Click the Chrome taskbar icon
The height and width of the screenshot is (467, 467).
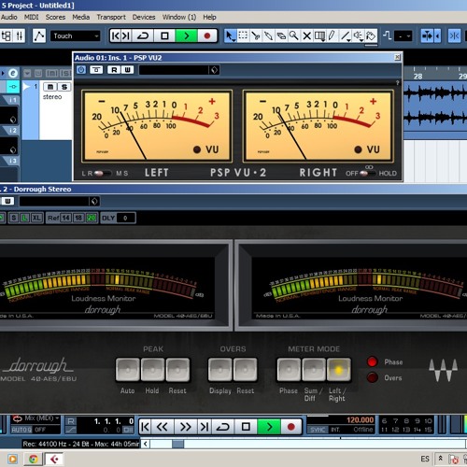(x=33, y=459)
